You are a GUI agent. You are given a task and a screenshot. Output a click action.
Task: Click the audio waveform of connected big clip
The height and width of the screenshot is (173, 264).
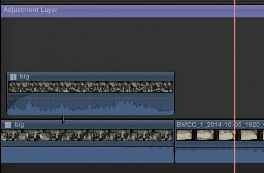click(90, 107)
